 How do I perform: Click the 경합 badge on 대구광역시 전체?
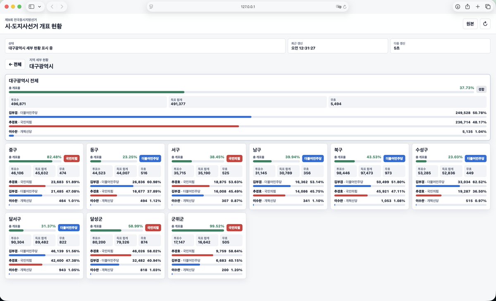[x=482, y=89]
